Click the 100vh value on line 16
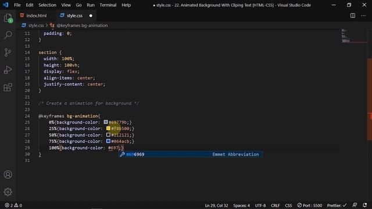This screenshot has width=372, height=209. click(71, 65)
